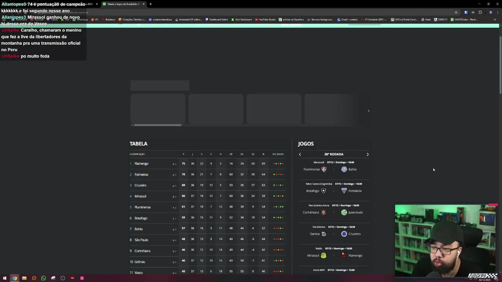Open the red app icon on taskbar
This screenshot has width=502, height=282.
pos(72,278)
